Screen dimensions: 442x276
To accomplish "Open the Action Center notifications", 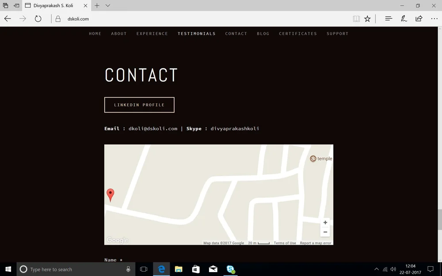I will [x=430, y=268].
